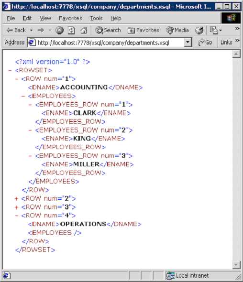Click the Forward navigation arrow
The width and height of the screenshot is (243, 282).
(x=41, y=30)
